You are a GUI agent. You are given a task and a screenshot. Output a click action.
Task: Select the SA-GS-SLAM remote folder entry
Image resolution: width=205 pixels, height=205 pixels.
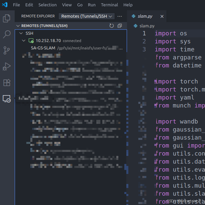(x=71, y=48)
